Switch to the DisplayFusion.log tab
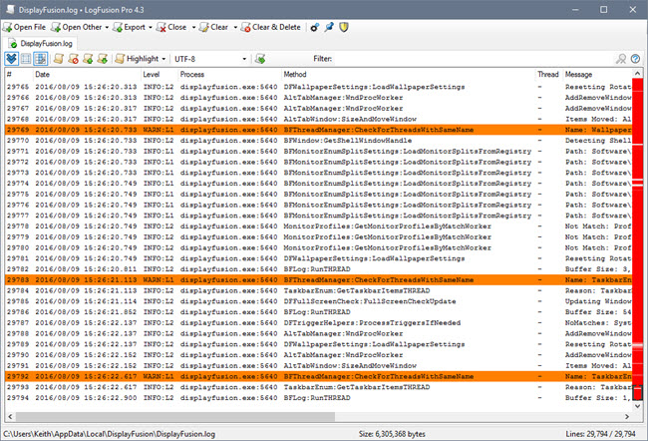The image size is (648, 441). click(x=41, y=44)
